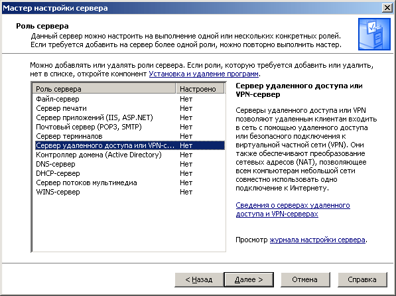Return to previous step with Назад button

tap(199, 279)
